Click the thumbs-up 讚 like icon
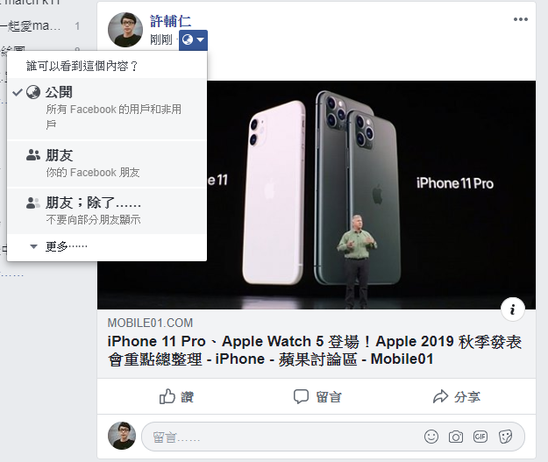The height and width of the screenshot is (462, 548). point(167,396)
